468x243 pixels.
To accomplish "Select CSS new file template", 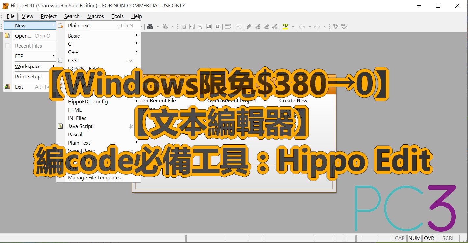I will tap(98, 60).
